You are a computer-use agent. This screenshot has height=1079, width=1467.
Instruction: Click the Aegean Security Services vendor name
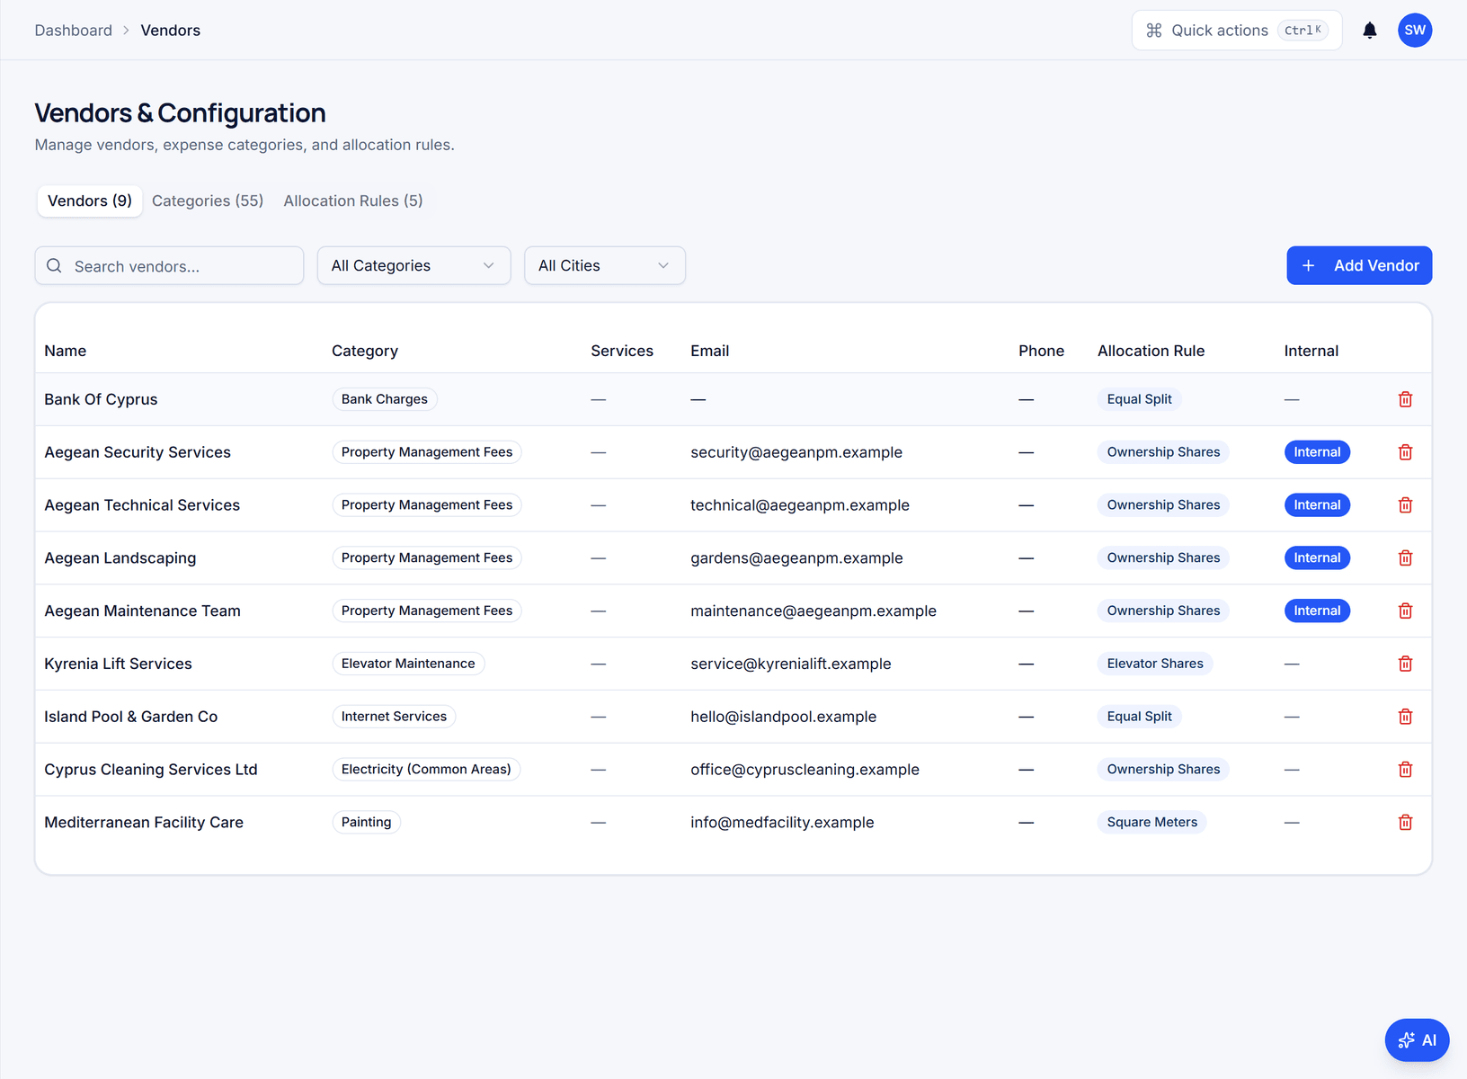pyautogui.click(x=138, y=452)
